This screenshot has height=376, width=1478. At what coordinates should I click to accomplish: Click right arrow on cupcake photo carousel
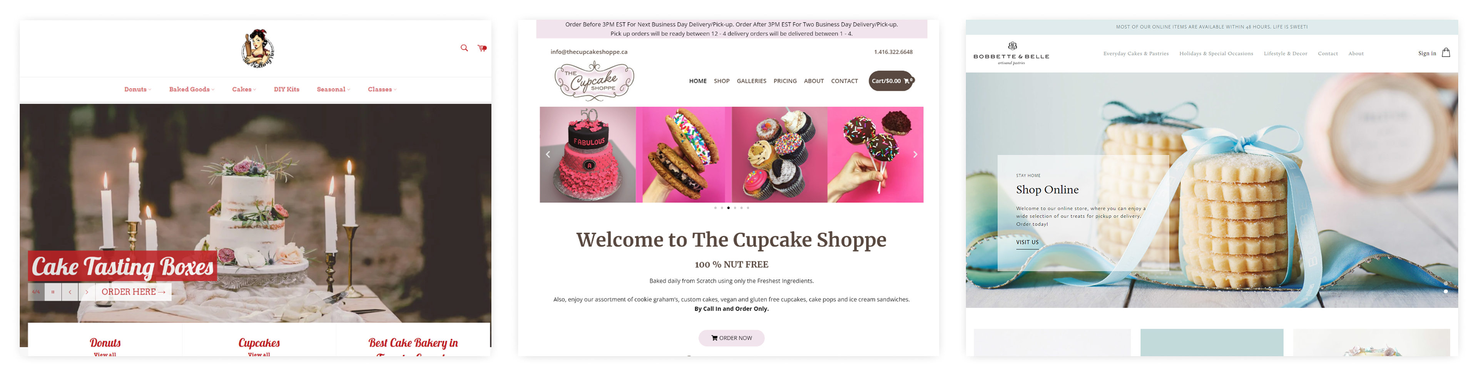click(915, 154)
